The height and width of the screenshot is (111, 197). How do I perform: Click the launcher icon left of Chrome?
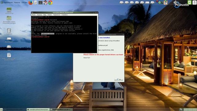click(x=45, y=2)
